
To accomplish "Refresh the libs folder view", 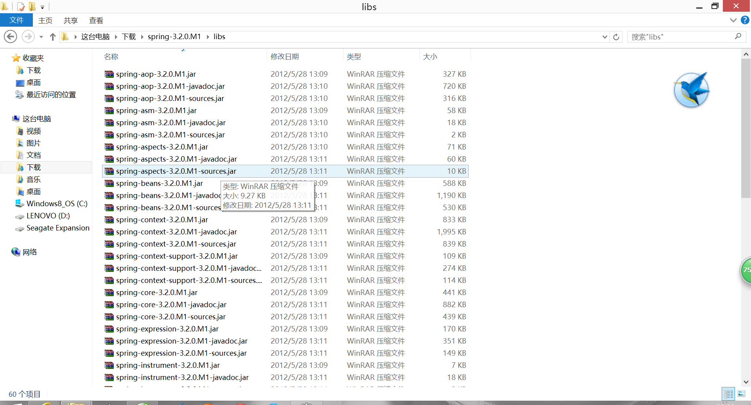I will 616,37.
